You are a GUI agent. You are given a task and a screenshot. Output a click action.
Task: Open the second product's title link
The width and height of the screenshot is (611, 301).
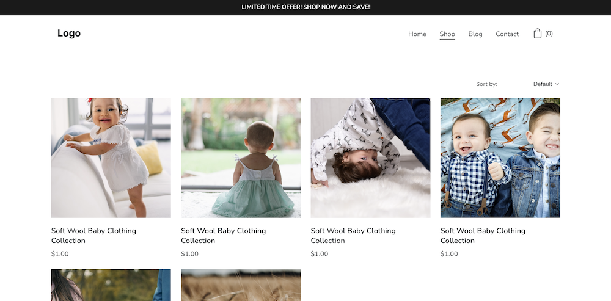[223, 236]
